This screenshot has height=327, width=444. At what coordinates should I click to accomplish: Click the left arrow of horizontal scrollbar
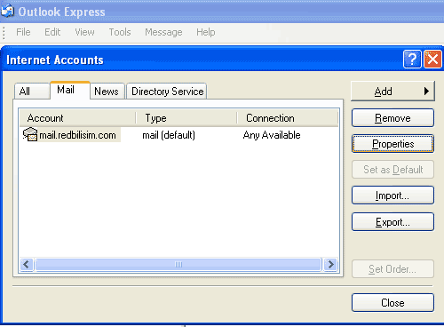tap(27, 264)
